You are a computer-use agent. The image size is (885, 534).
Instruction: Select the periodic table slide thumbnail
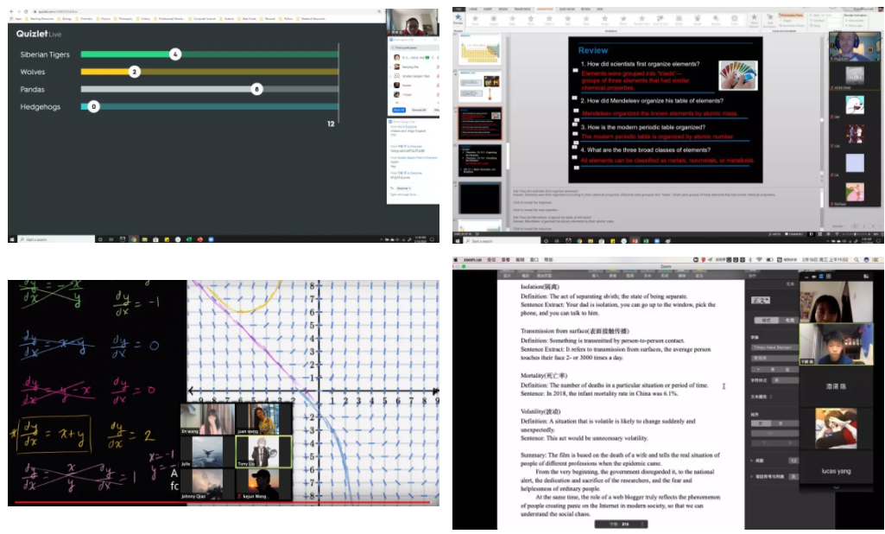480,49
